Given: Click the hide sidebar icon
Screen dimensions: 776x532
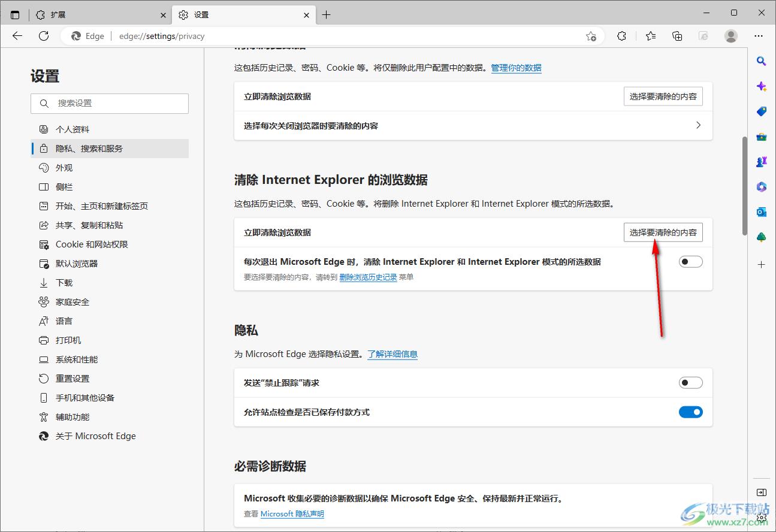Looking at the screenshot, I should click(x=762, y=492).
